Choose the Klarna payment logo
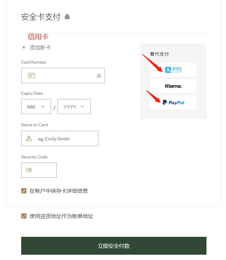This screenshot has height=260, width=226. (x=173, y=86)
